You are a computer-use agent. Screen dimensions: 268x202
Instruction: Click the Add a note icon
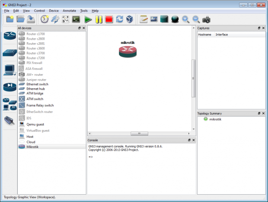144,19
